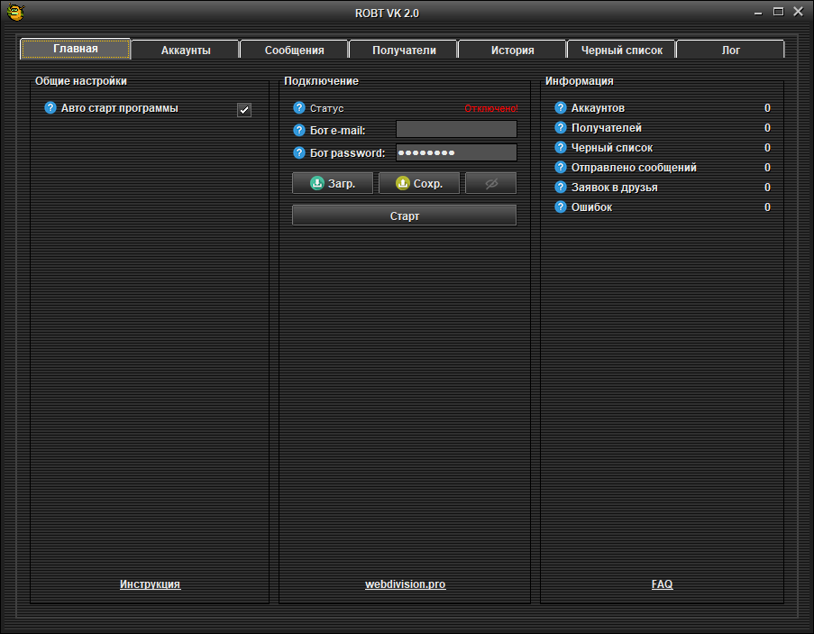The width and height of the screenshot is (814, 634).
Task: Disable the Авто старт программы checkbox
Action: (x=243, y=110)
